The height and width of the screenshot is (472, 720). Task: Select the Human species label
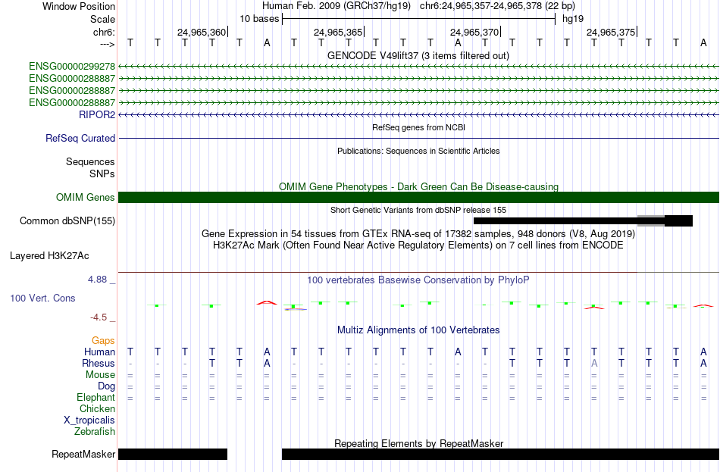pyautogui.click(x=99, y=352)
